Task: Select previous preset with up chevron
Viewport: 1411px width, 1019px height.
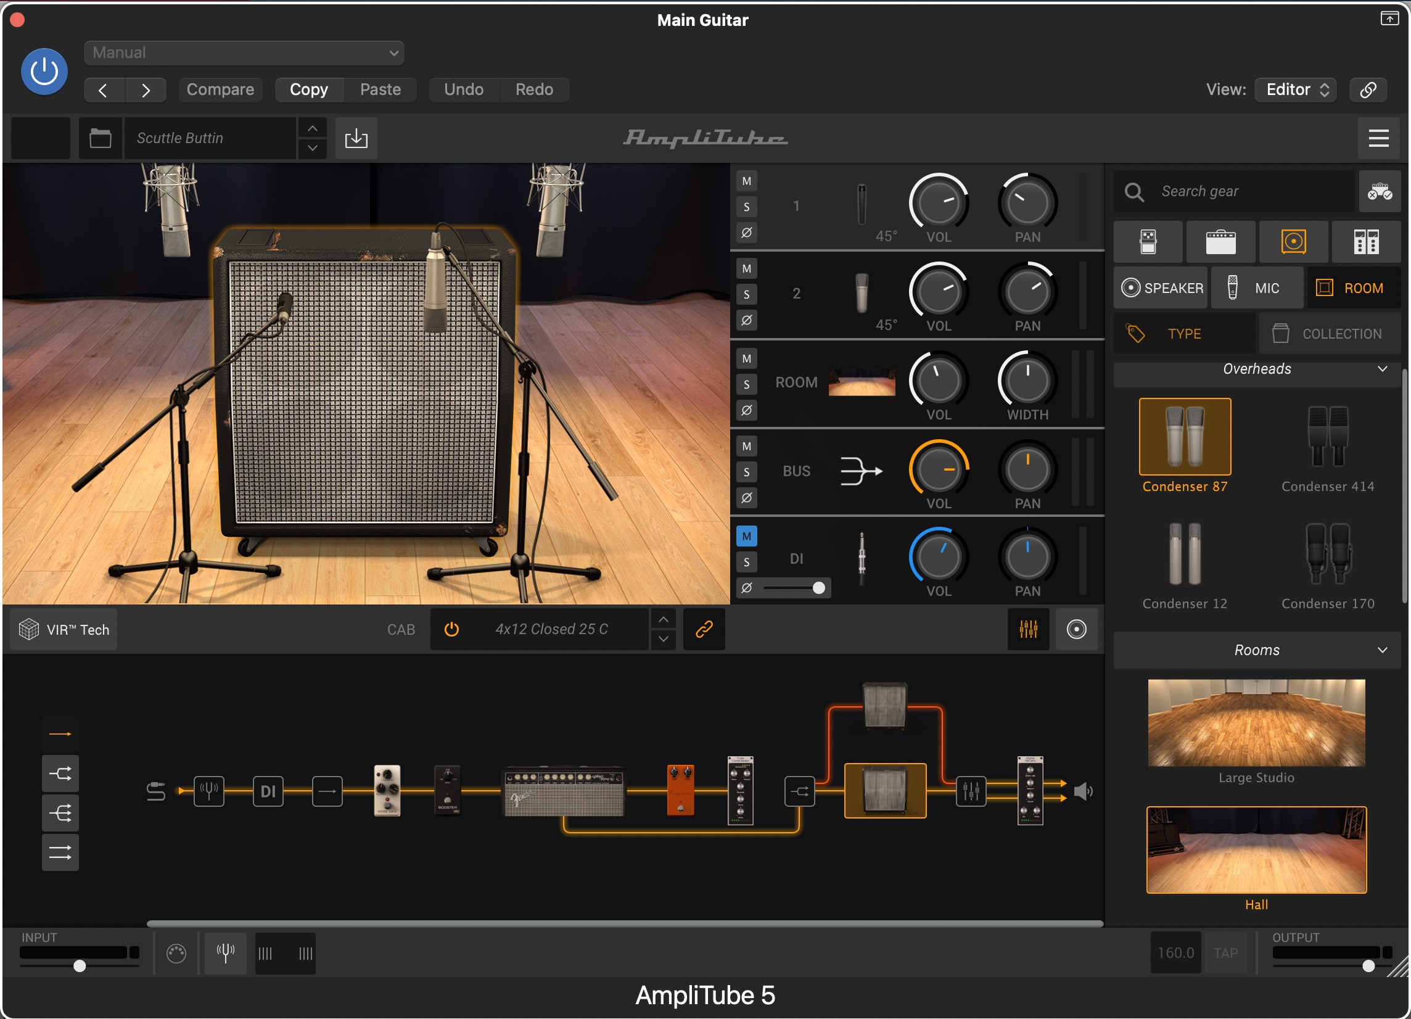Action: tap(312, 128)
